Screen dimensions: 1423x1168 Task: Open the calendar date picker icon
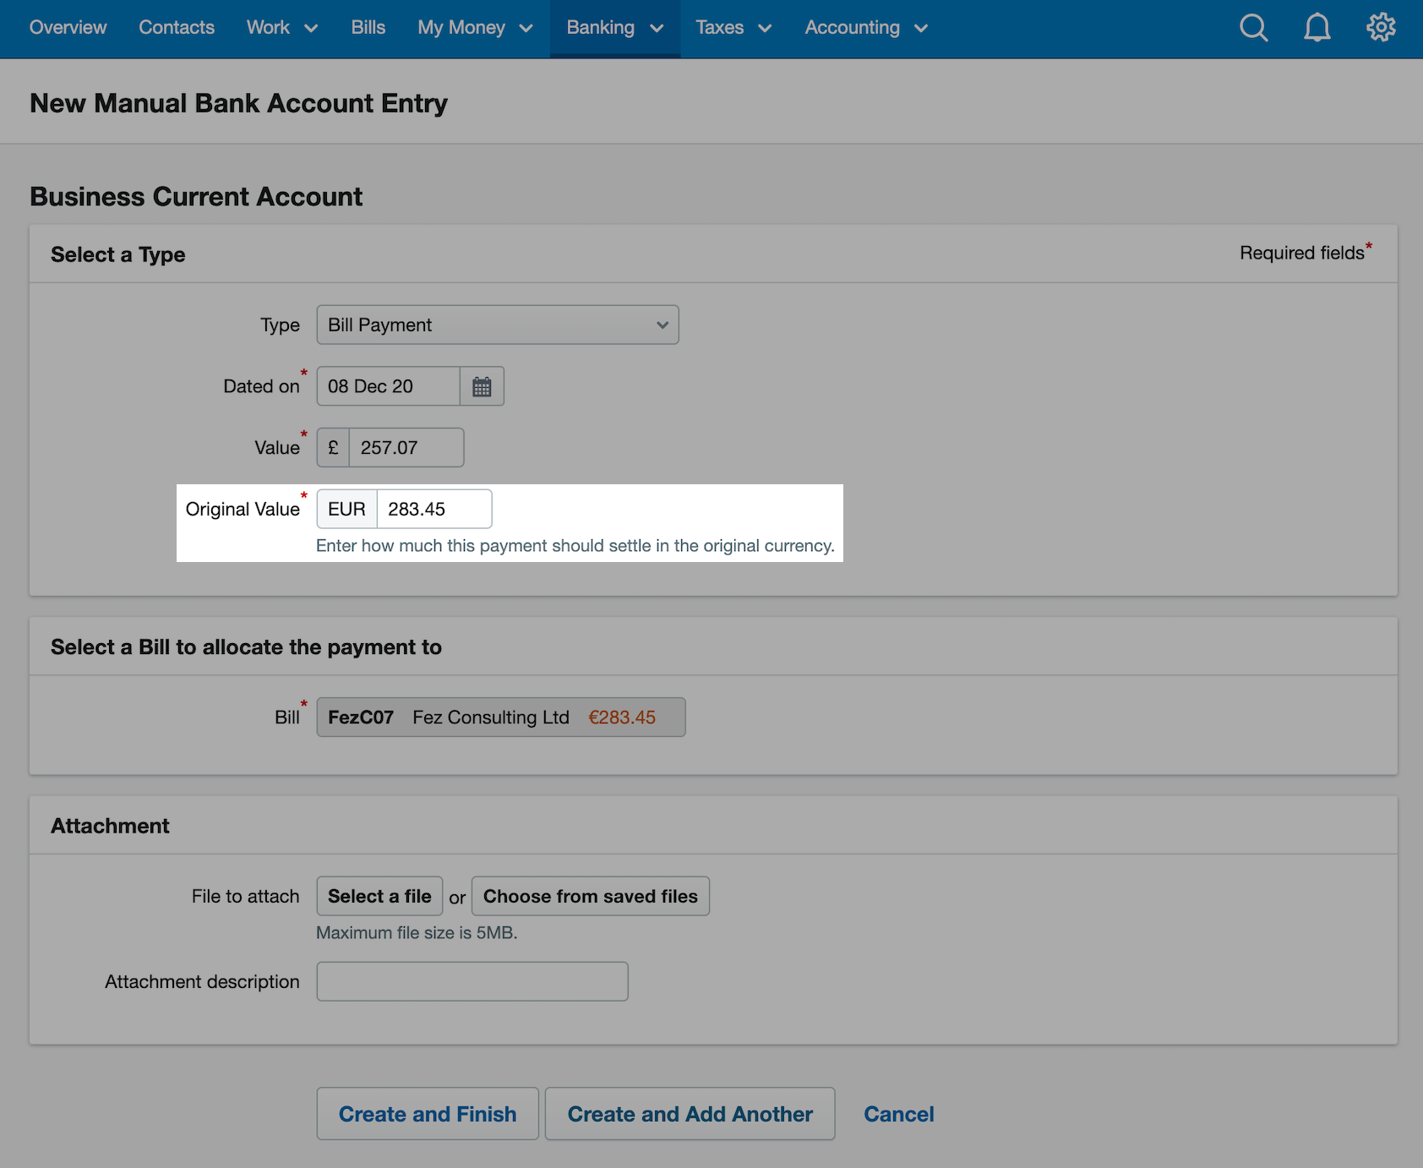[x=482, y=386]
